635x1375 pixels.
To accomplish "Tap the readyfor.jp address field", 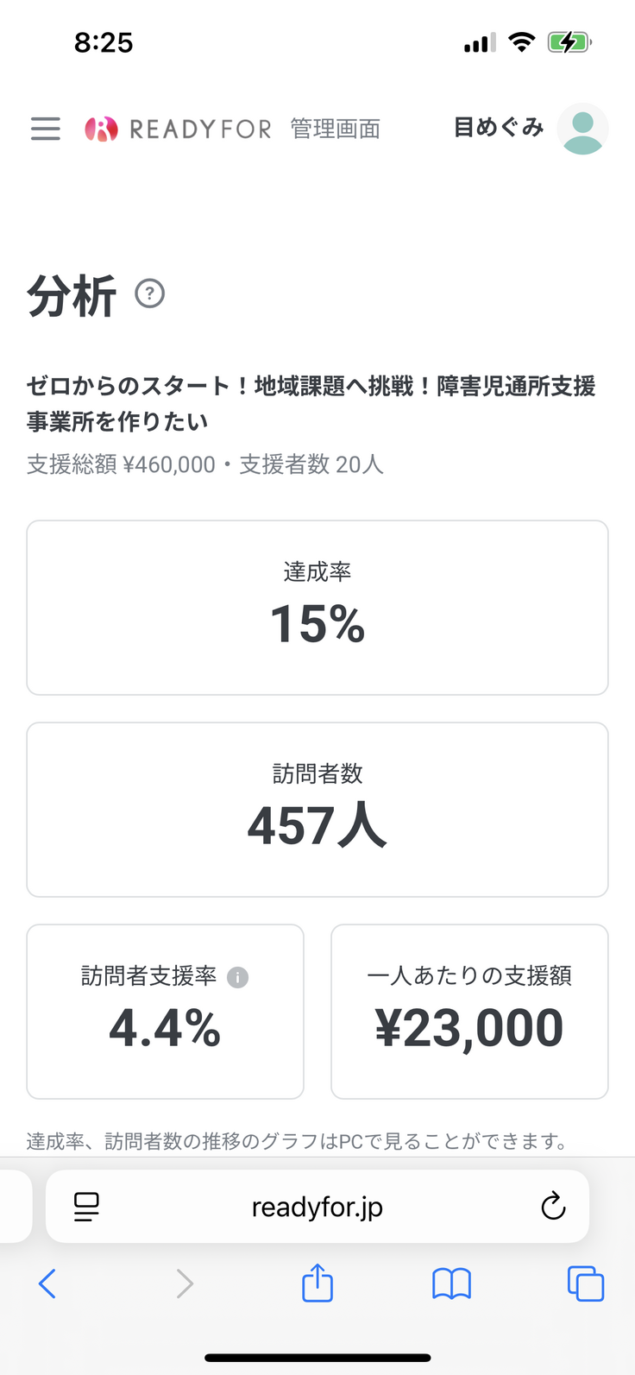I will (x=317, y=1207).
